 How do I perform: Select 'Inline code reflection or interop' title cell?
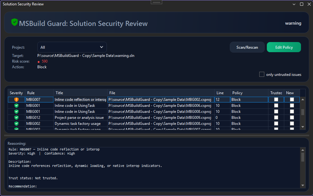(x=80, y=99)
